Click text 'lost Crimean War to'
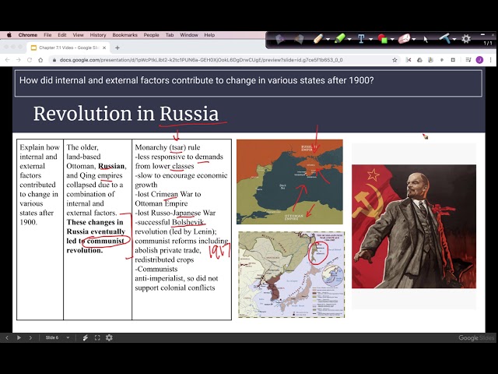498x374 pixels. click(168, 194)
